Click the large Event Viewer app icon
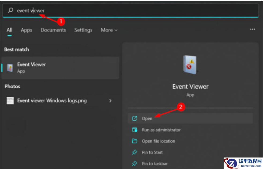263x169 pixels. click(x=190, y=64)
